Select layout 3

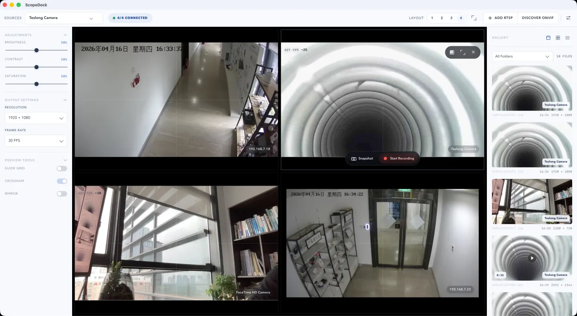451,18
